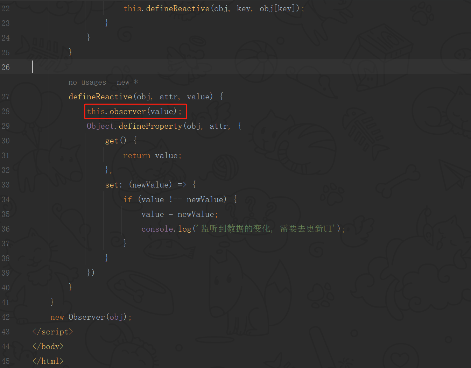The width and height of the screenshot is (471, 368).
Task: Click the !== operator on line 34
Action: 175,199
